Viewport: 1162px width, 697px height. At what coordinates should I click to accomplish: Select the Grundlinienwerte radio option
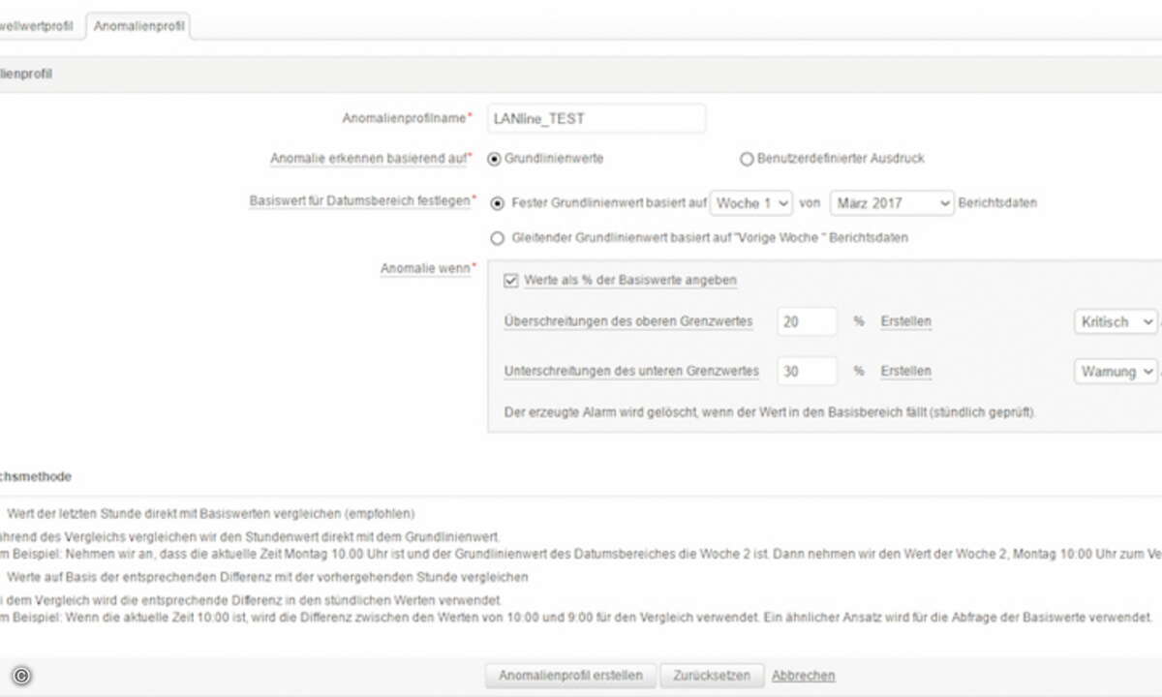pos(495,158)
